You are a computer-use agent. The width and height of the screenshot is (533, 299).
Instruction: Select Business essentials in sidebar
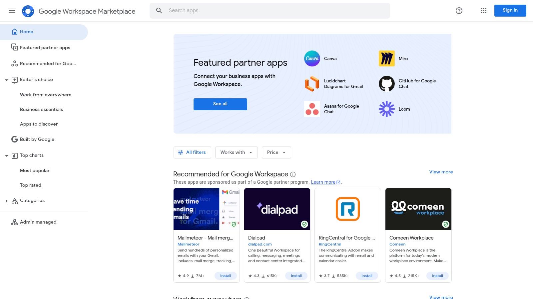point(41,109)
